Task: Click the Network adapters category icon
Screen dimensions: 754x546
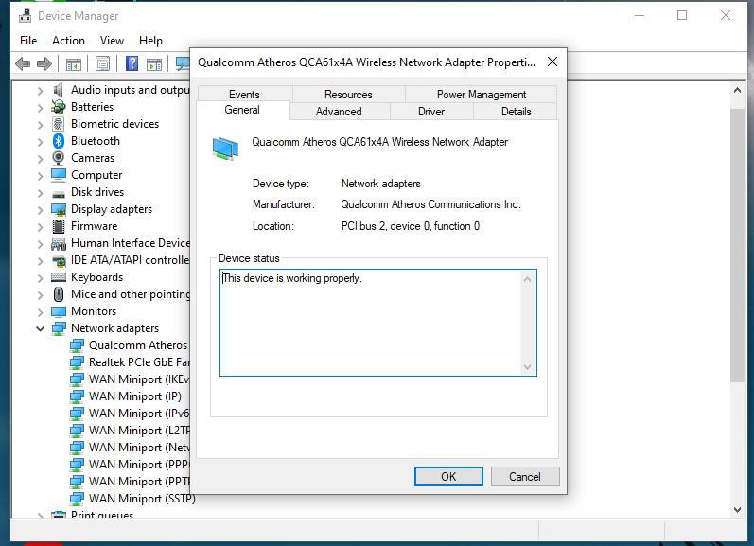Action: point(59,328)
